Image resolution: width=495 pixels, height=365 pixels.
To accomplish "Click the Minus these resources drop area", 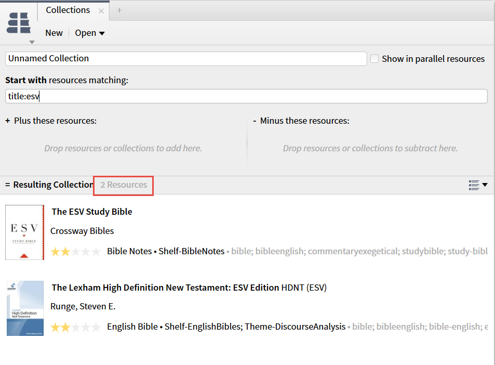I will point(370,148).
